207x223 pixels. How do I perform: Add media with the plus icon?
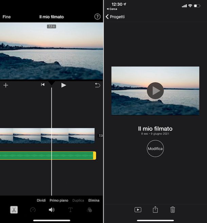click(x=6, y=85)
